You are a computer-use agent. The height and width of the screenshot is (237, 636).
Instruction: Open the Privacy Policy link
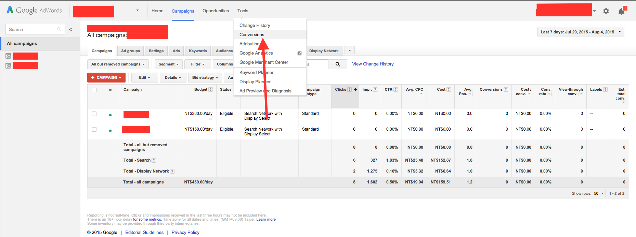[x=185, y=233]
